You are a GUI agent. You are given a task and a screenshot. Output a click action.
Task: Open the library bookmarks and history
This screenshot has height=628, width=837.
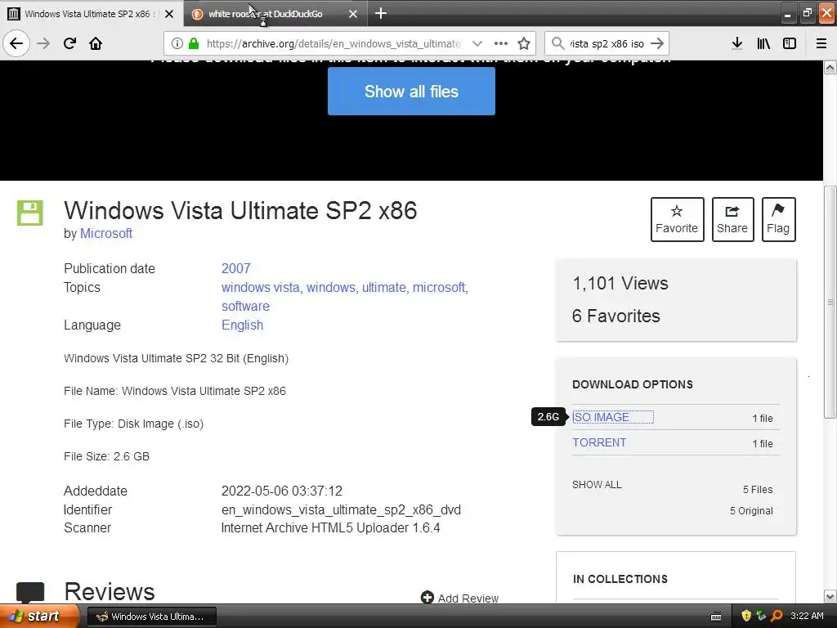click(x=763, y=43)
